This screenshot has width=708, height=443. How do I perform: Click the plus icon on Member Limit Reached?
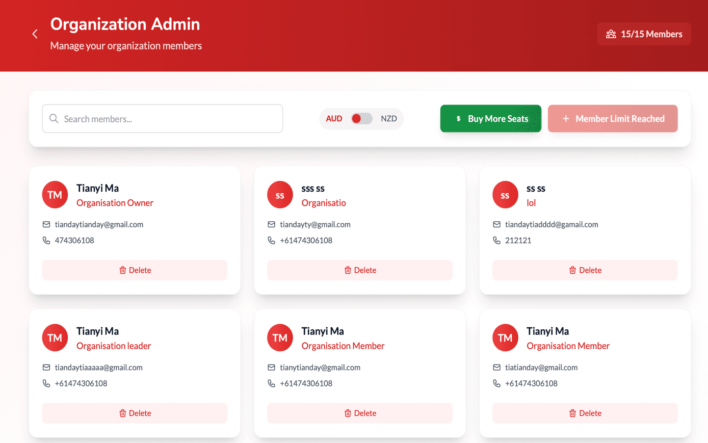[x=566, y=118]
